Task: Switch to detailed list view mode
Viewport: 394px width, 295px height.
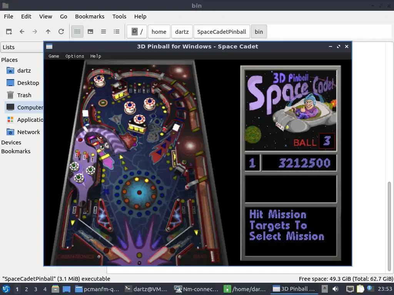Action: pos(117,31)
